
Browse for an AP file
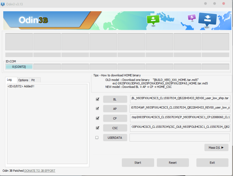[115, 109]
